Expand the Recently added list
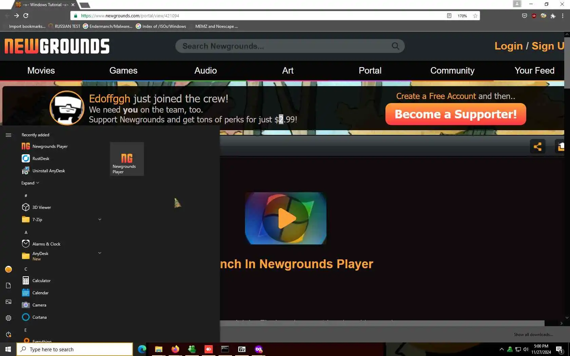 coord(30,183)
